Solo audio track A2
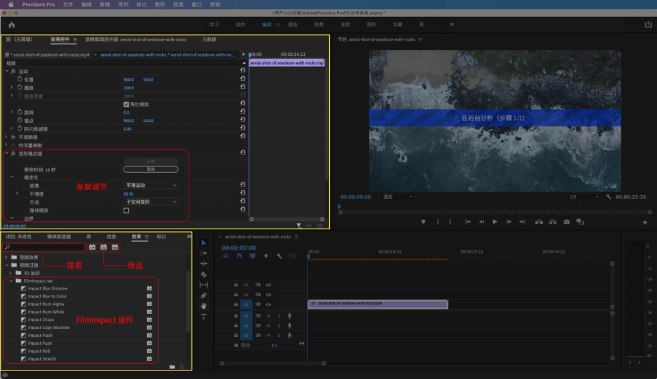Image resolution: width=657 pixels, height=379 pixels. pos(279,326)
